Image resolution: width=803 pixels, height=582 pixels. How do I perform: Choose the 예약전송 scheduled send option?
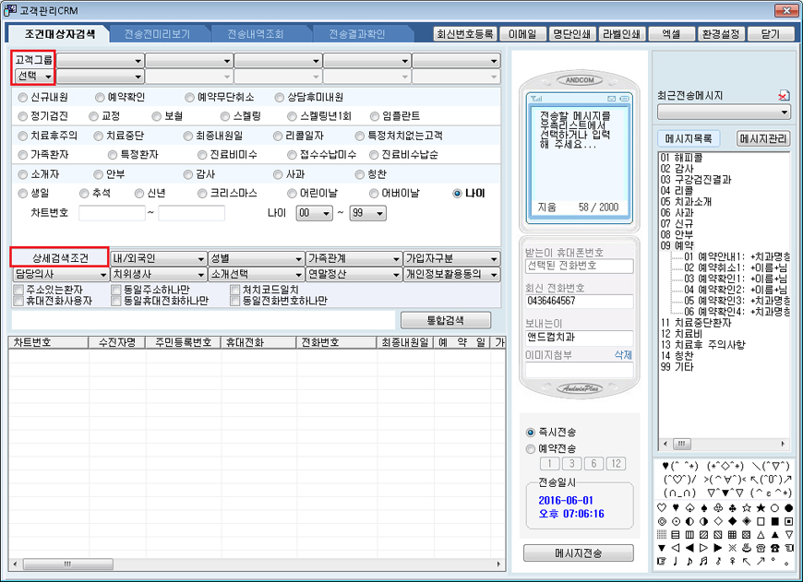pos(530,448)
